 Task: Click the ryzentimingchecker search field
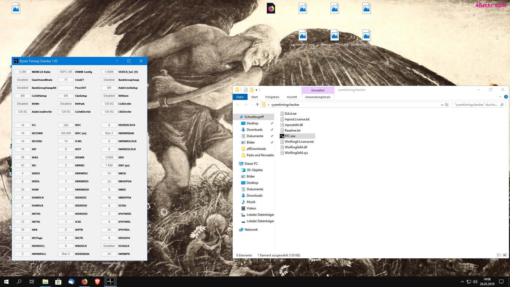click(x=476, y=105)
